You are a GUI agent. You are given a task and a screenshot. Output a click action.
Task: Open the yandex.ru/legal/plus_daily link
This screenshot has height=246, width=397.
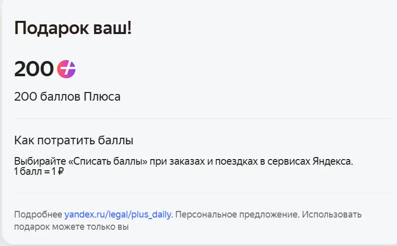click(x=118, y=214)
